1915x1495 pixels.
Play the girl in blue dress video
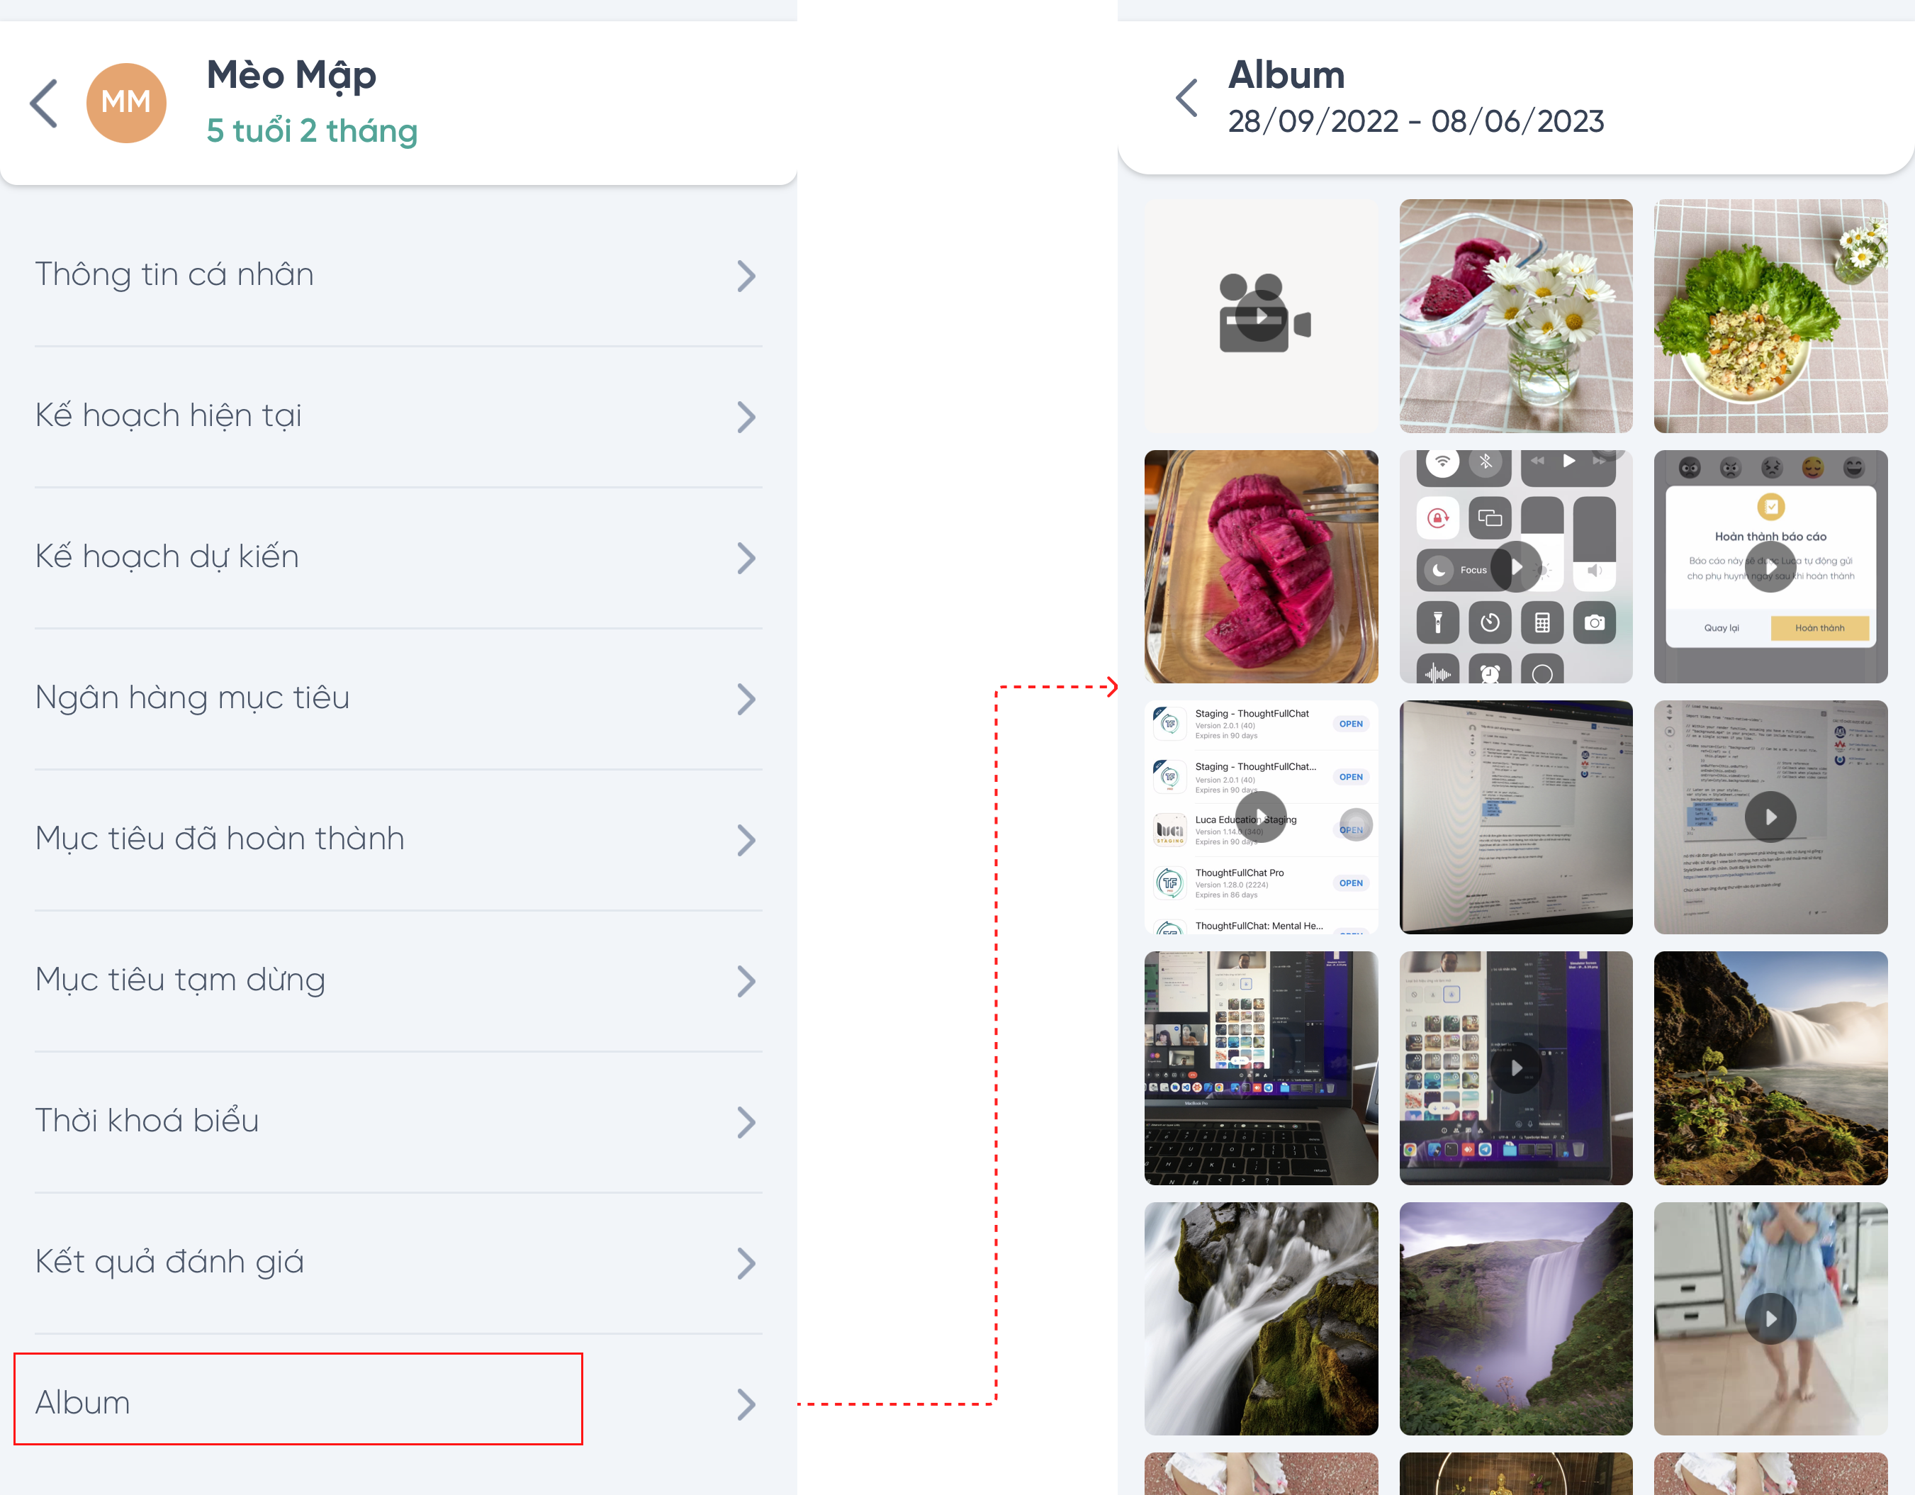point(1770,1318)
